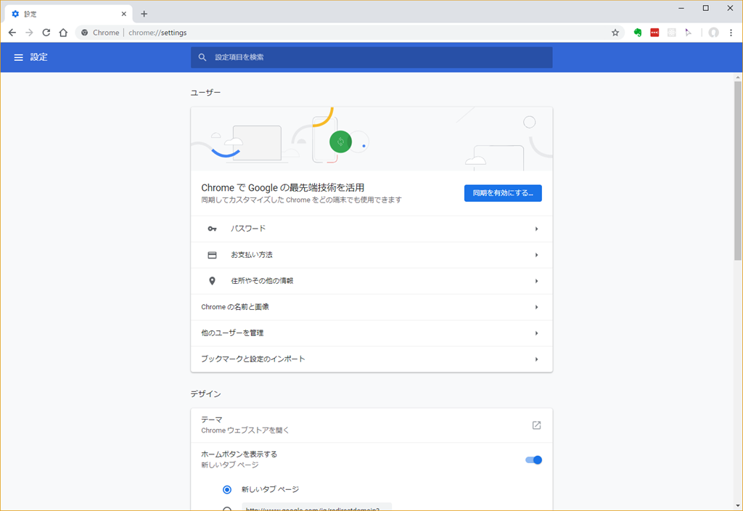Bookmark this page with the star icon
The height and width of the screenshot is (511, 743).
point(615,33)
